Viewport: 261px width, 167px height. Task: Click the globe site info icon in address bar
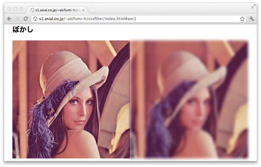coord(35,19)
